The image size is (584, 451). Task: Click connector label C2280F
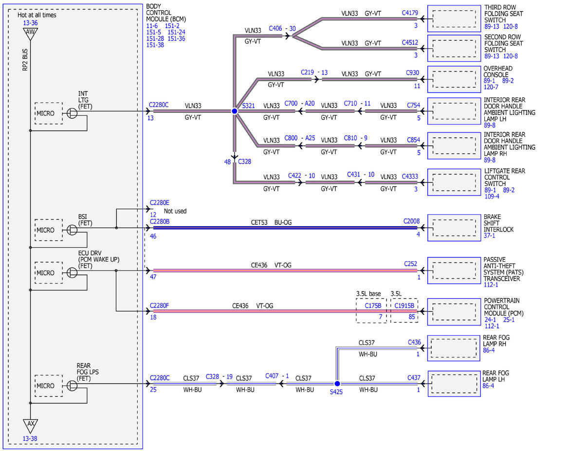click(160, 306)
